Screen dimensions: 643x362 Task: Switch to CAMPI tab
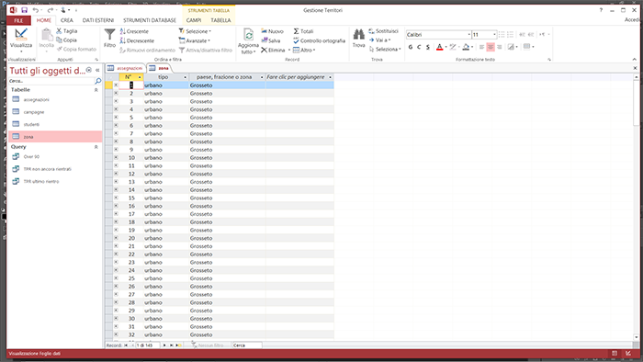pos(194,20)
